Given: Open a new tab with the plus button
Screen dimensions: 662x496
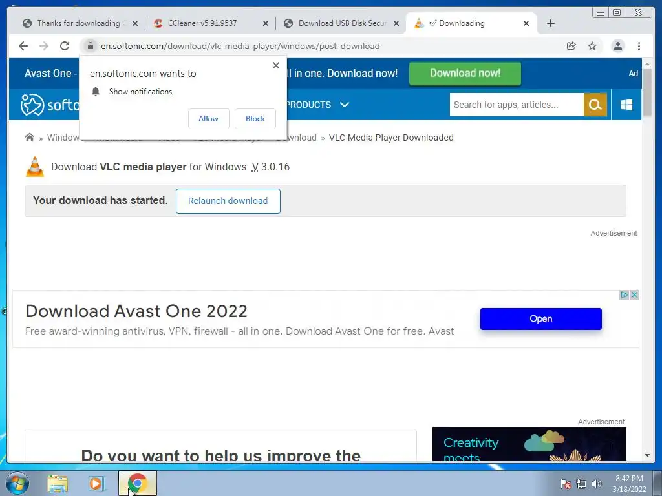Looking at the screenshot, I should (x=551, y=23).
